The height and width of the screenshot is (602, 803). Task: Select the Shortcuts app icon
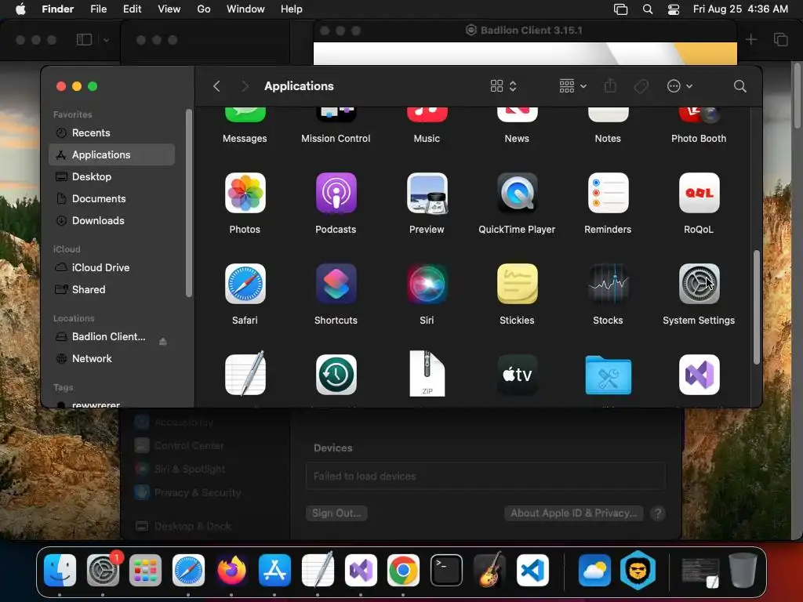click(336, 284)
